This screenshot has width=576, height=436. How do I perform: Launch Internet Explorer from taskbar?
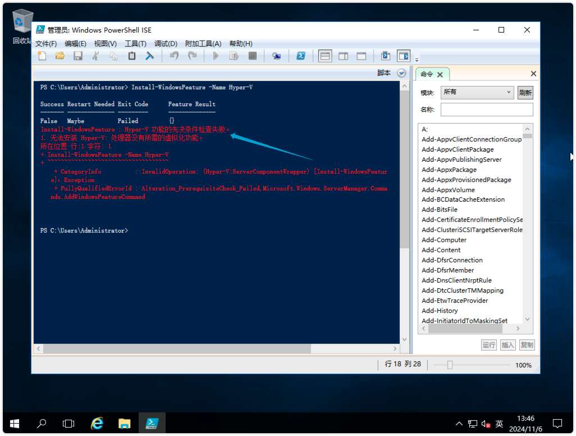click(x=97, y=424)
